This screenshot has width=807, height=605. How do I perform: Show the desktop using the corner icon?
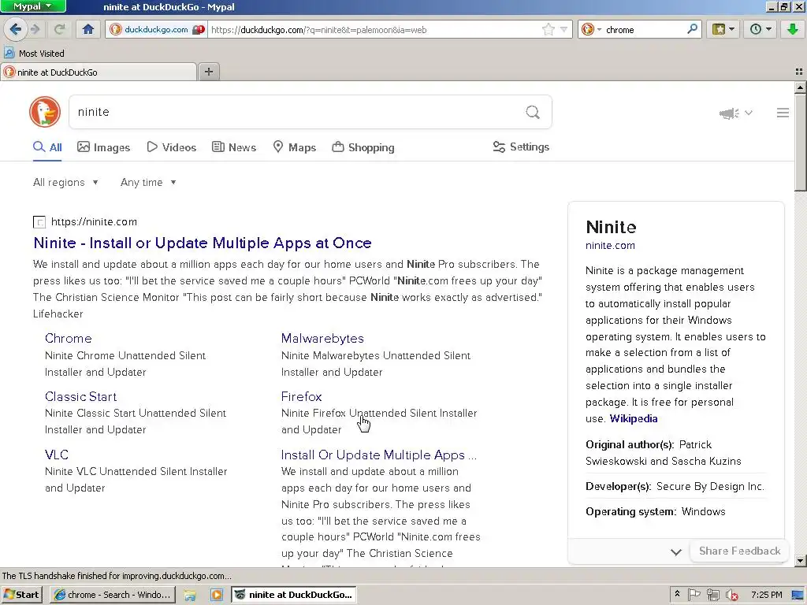tap(798, 595)
